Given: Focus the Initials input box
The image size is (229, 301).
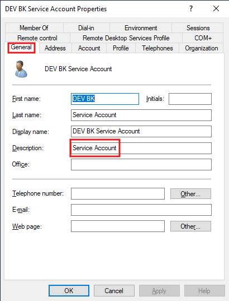Looking at the screenshot, I should [190, 99].
